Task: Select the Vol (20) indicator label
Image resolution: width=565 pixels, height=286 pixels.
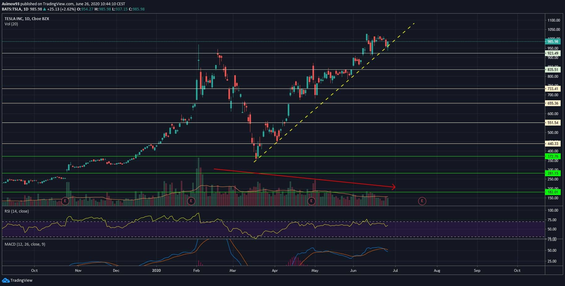Action: pyautogui.click(x=11, y=24)
